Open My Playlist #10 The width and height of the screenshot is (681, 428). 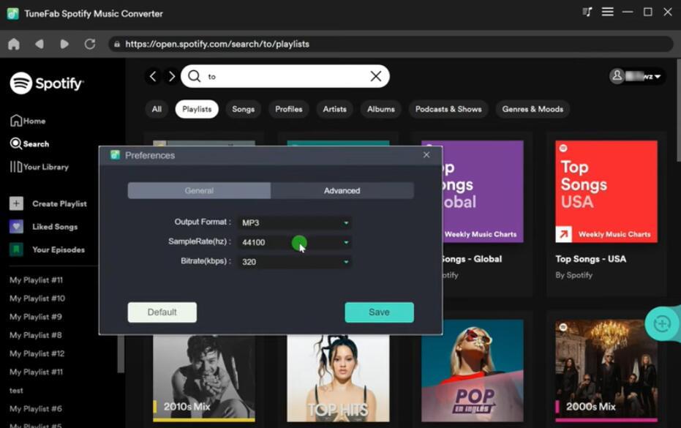pyautogui.click(x=37, y=298)
